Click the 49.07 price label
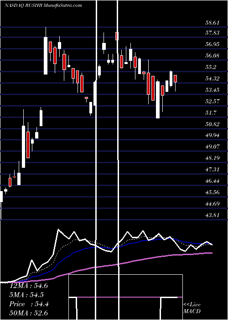The width and height of the screenshot is (228, 320). tap(212, 147)
